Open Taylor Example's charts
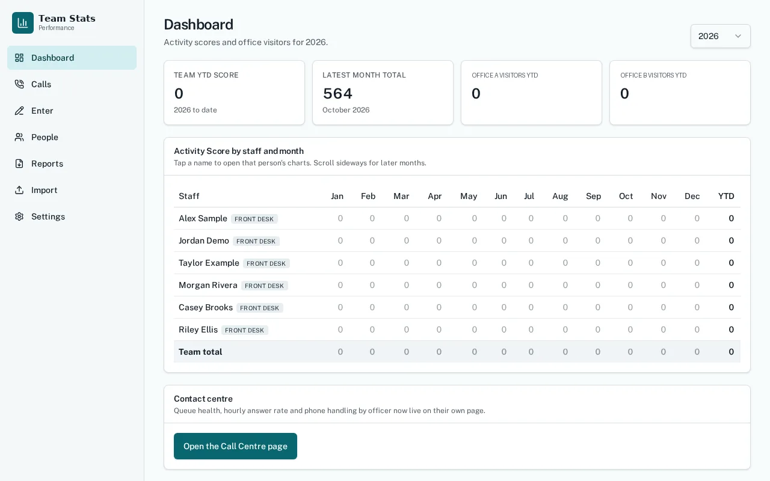The height and width of the screenshot is (481, 770). (x=209, y=263)
